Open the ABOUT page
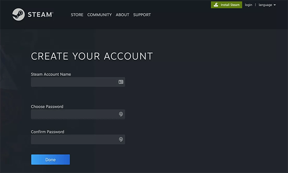The width and height of the screenshot is (288, 173). 122,15
